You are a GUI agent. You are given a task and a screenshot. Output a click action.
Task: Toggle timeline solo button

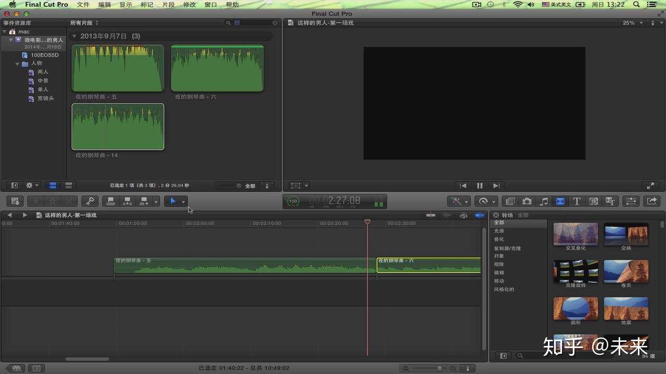pyautogui.click(x=464, y=215)
